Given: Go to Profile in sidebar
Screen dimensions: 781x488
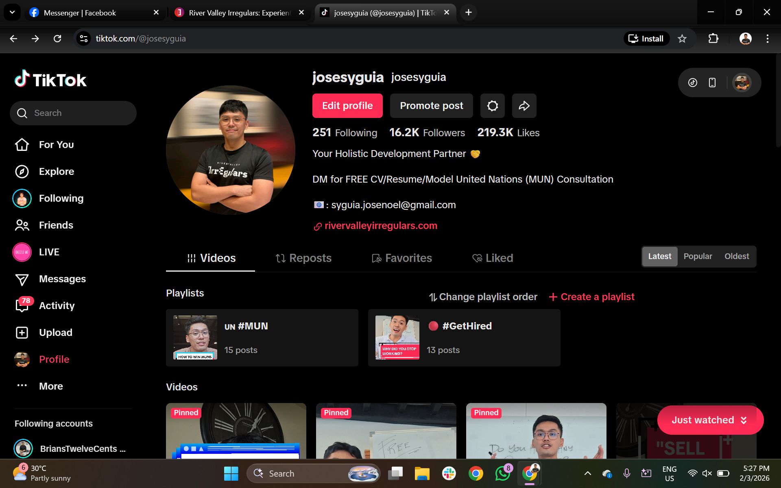Looking at the screenshot, I should point(42,359).
